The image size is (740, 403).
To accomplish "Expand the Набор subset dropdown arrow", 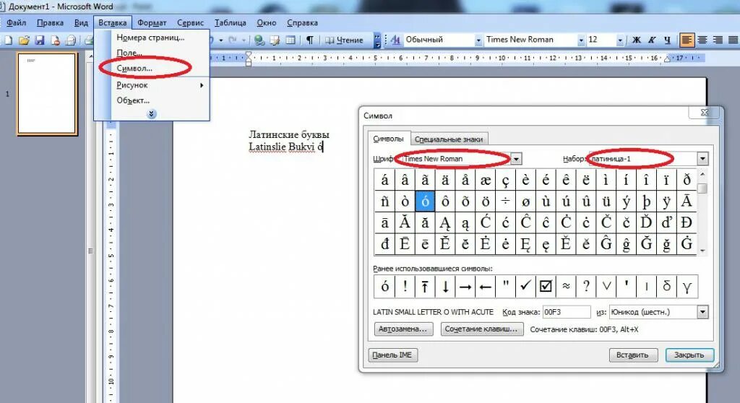I will click(702, 159).
